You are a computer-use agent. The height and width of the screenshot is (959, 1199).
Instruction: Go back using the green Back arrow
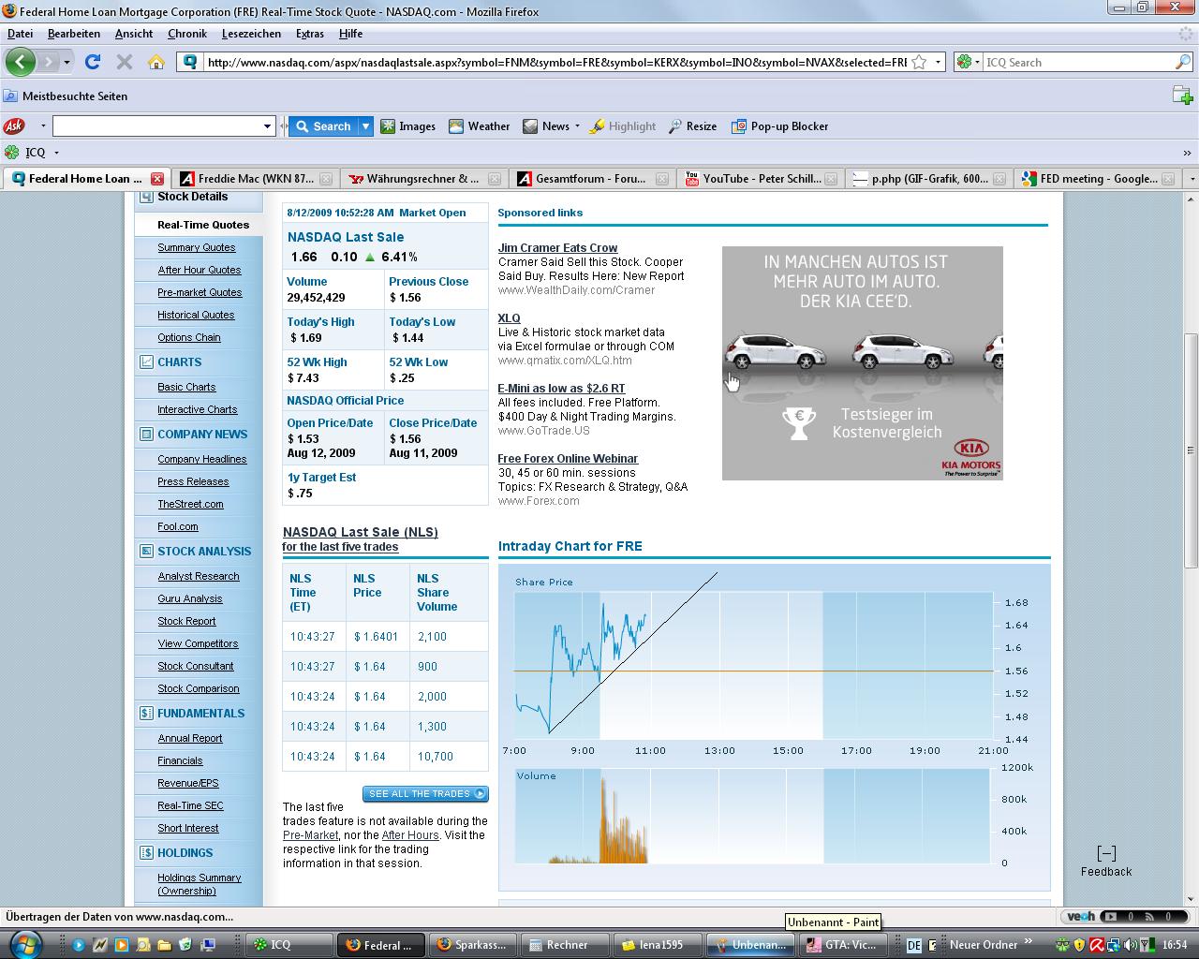(21, 62)
